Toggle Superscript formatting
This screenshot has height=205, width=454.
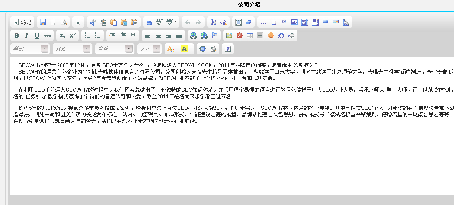[73, 35]
